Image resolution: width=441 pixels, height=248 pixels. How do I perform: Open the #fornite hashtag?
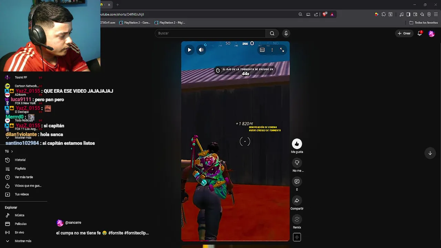point(115,233)
